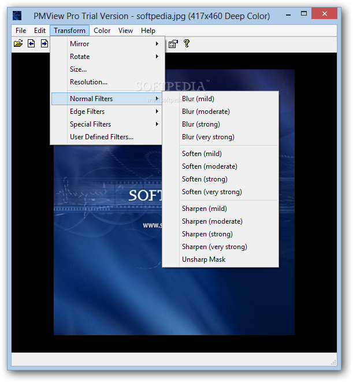The width and height of the screenshot is (353, 382).
Task: Minimize the PMView window
Action: pyautogui.click(x=288, y=14)
